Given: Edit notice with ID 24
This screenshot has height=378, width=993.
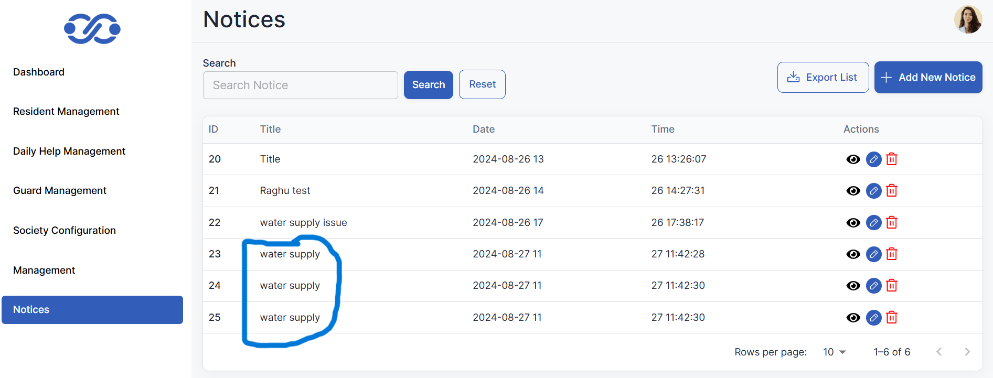Looking at the screenshot, I should 873,286.
